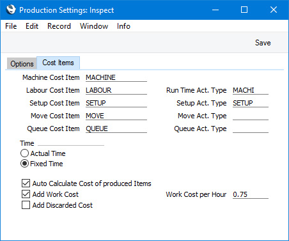The height and width of the screenshot is (241, 289).
Task: Open the Window menu
Action: click(x=94, y=26)
